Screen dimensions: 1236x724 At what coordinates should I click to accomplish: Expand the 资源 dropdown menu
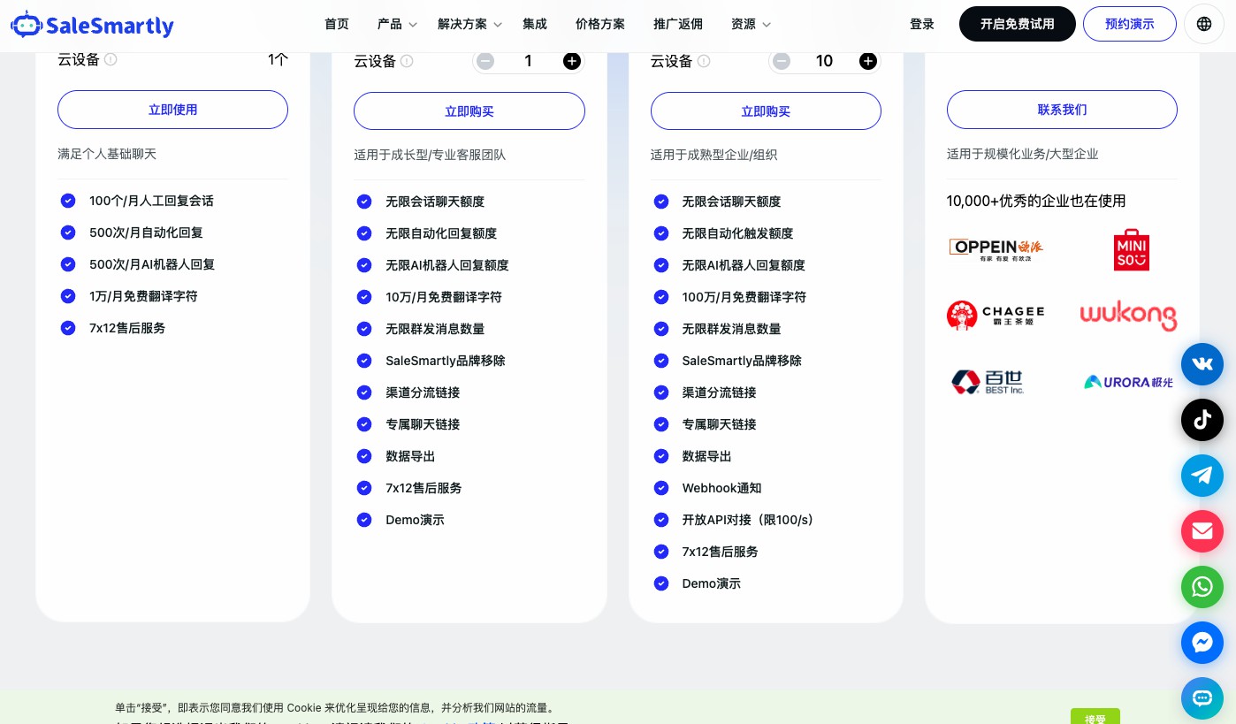click(x=751, y=24)
